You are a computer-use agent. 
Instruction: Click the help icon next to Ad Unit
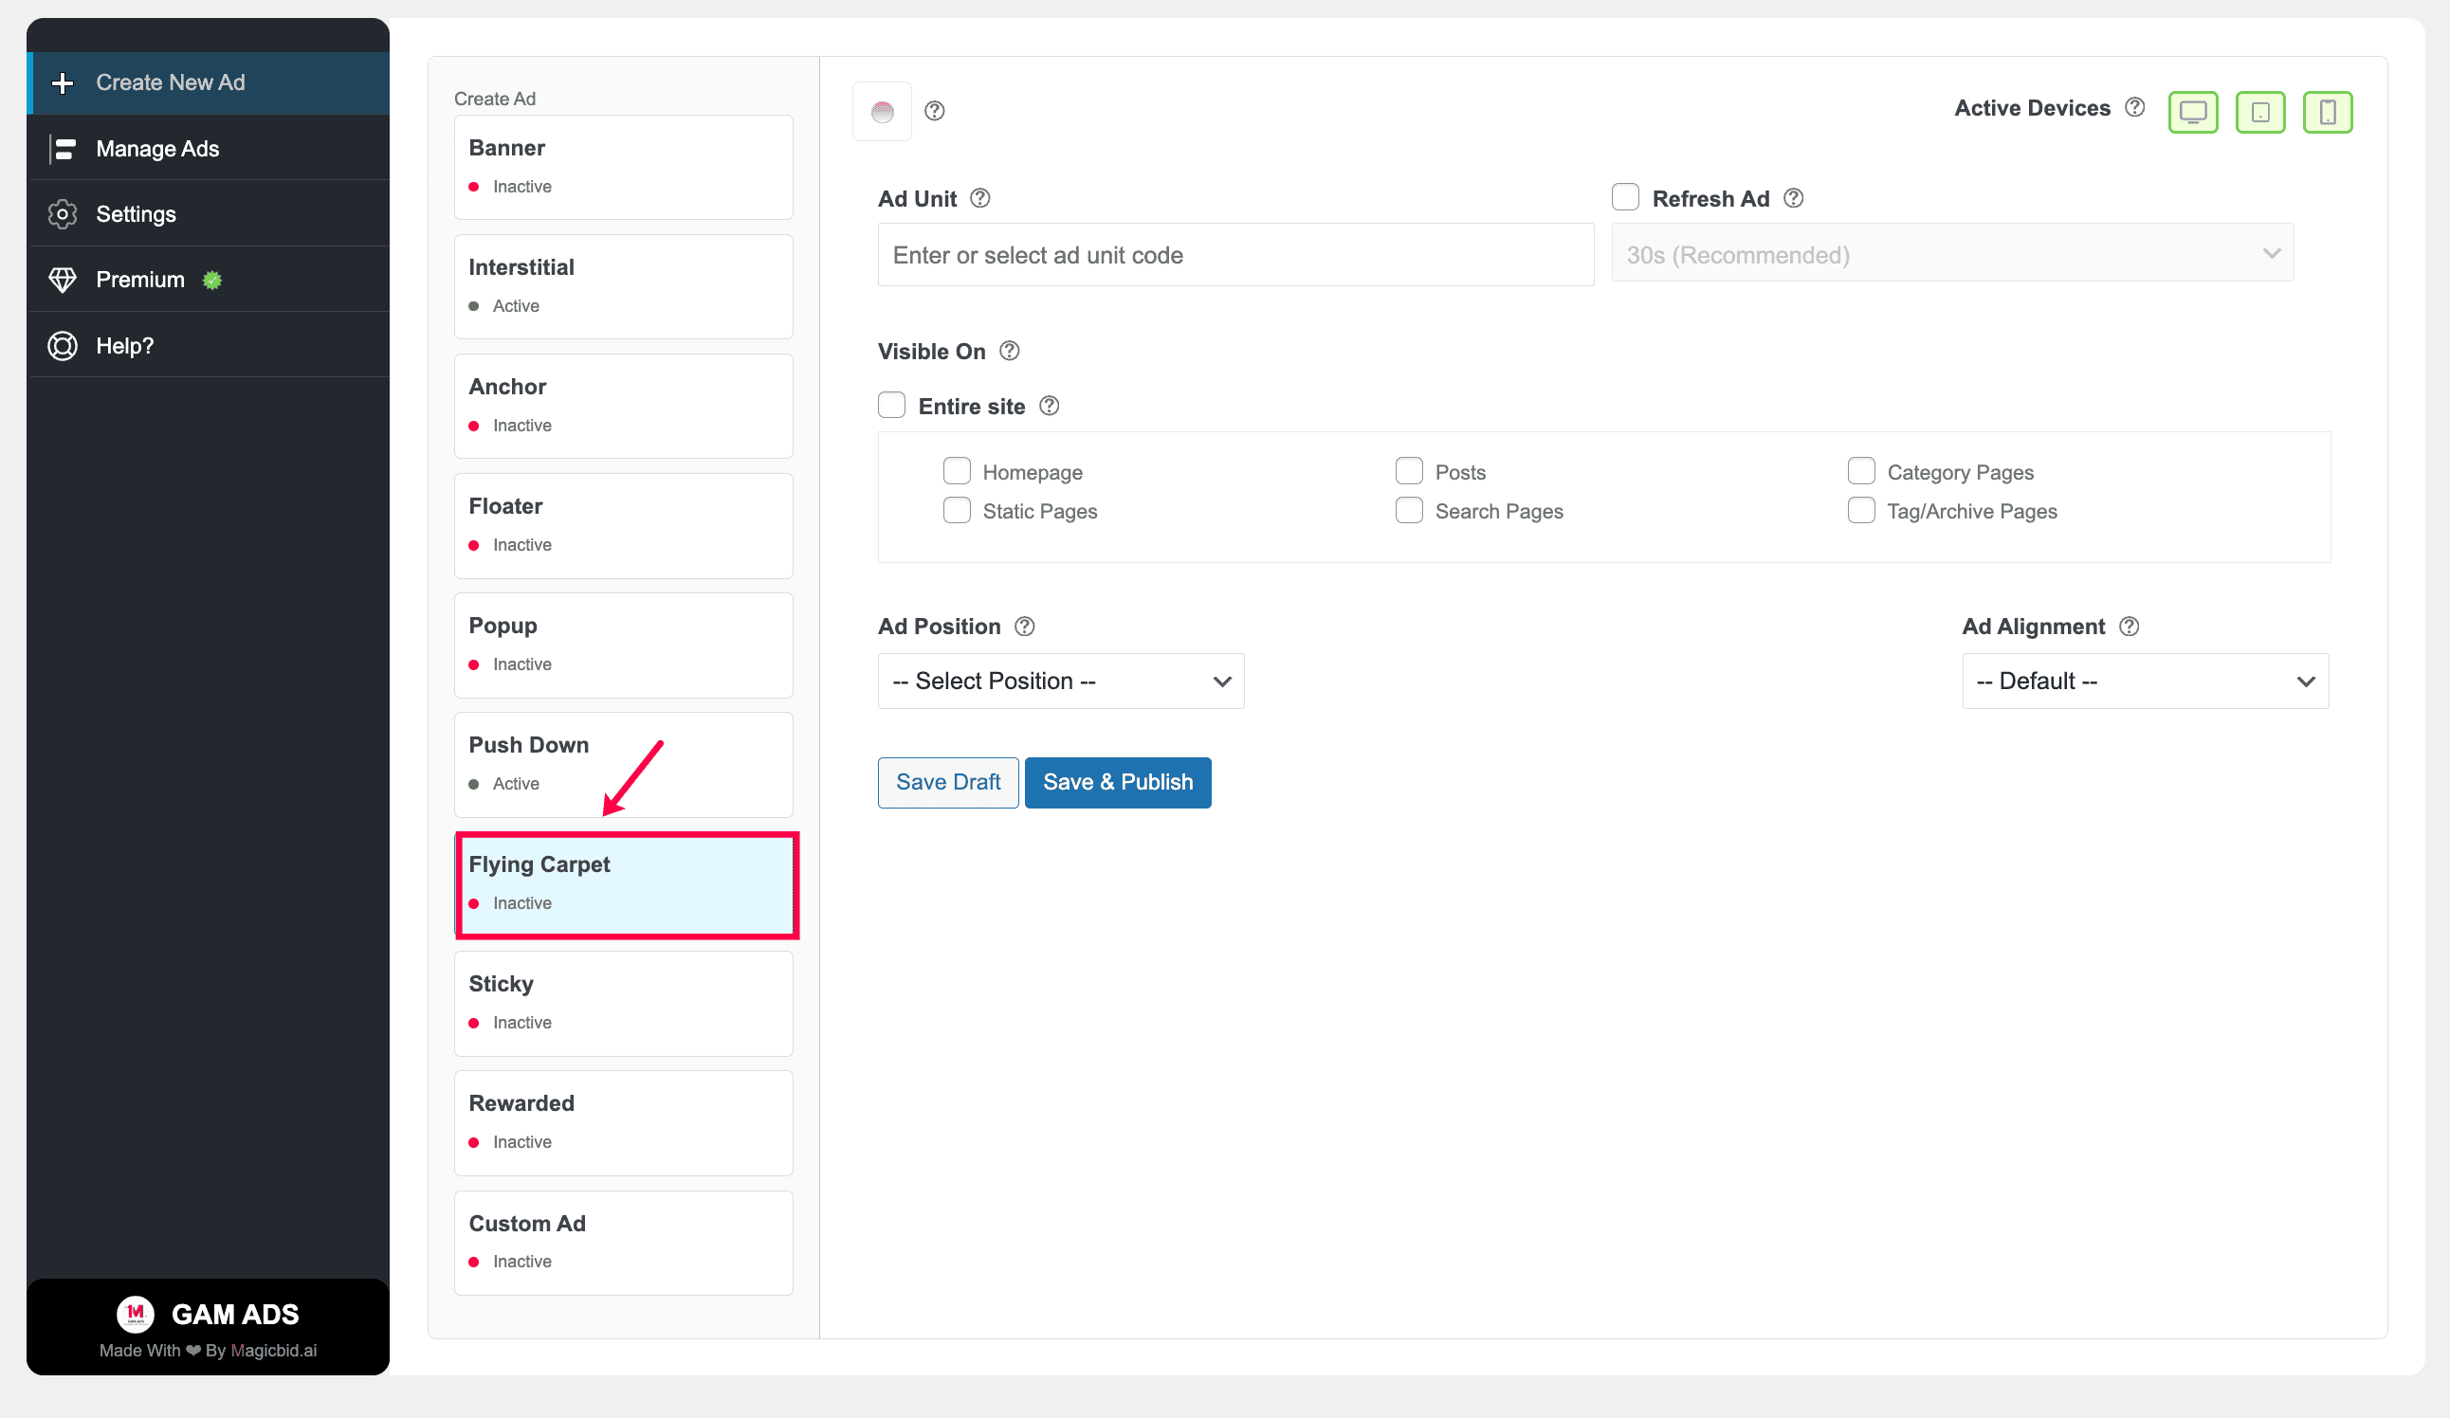[980, 198]
